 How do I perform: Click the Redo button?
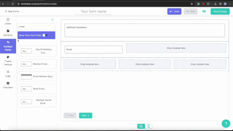[x=190, y=11]
